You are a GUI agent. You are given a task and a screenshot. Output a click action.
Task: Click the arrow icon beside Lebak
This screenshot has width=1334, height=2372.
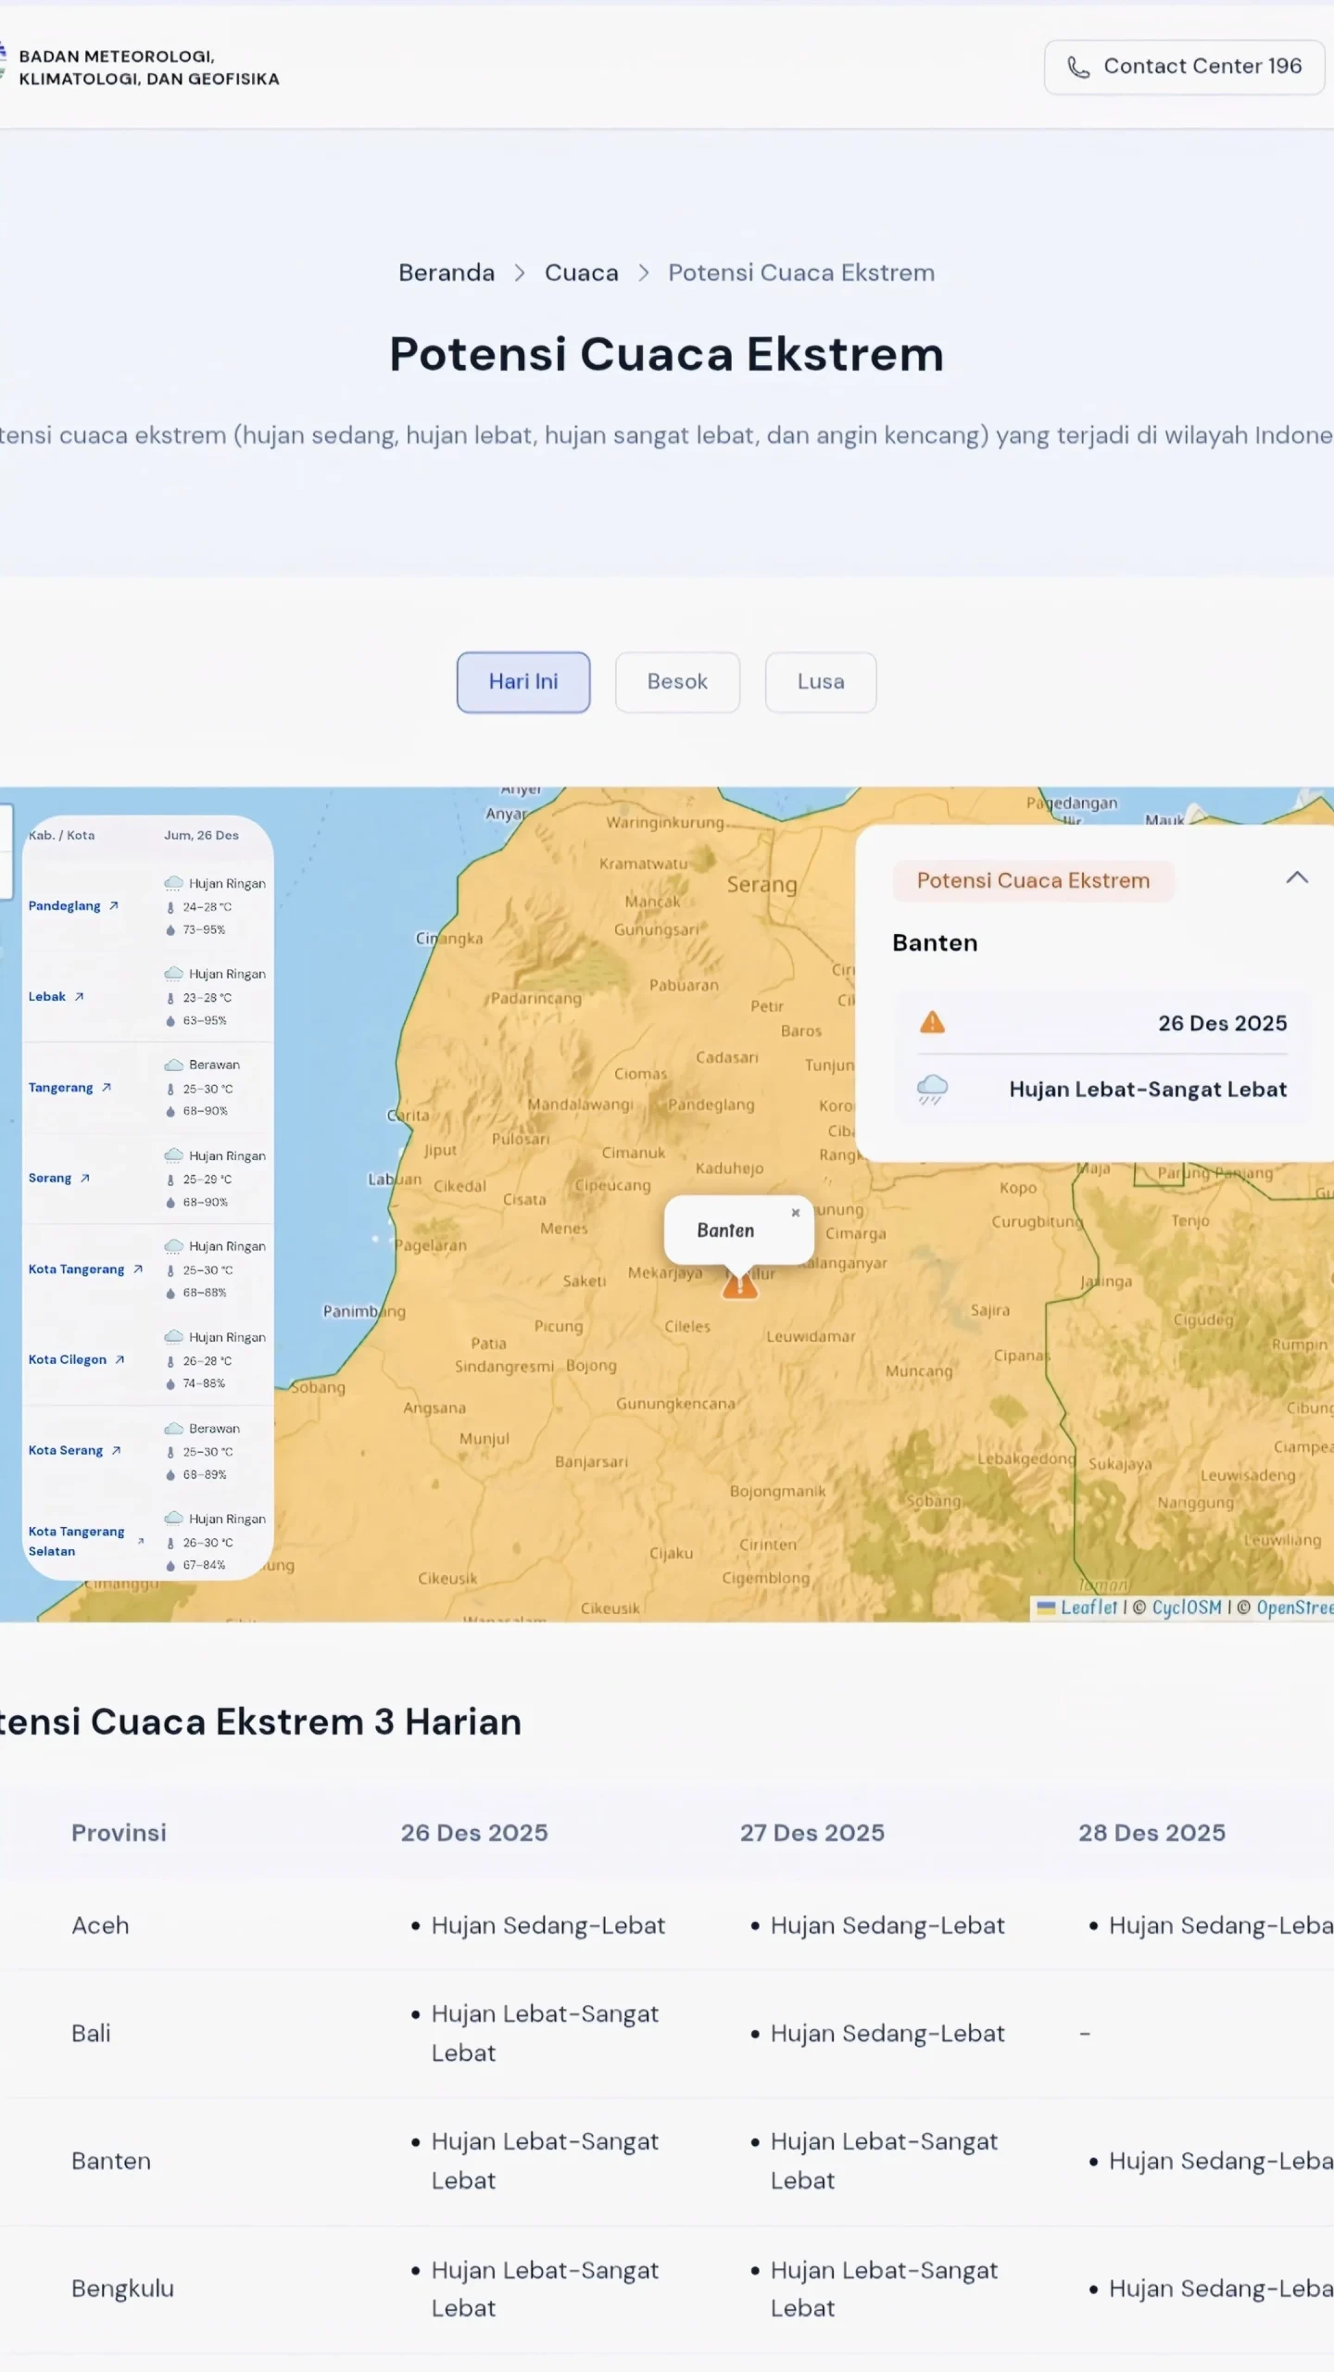[80, 996]
